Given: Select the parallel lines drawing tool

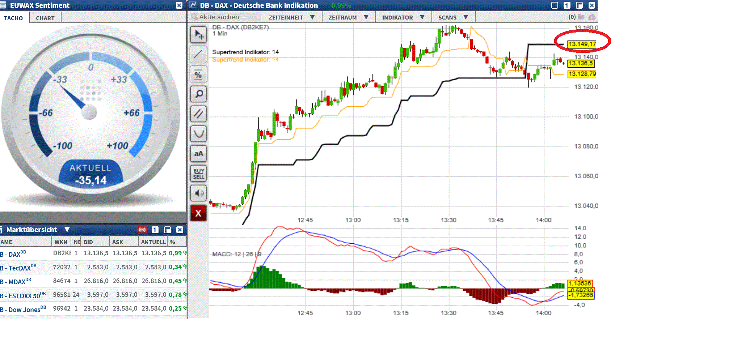Looking at the screenshot, I should click(198, 114).
